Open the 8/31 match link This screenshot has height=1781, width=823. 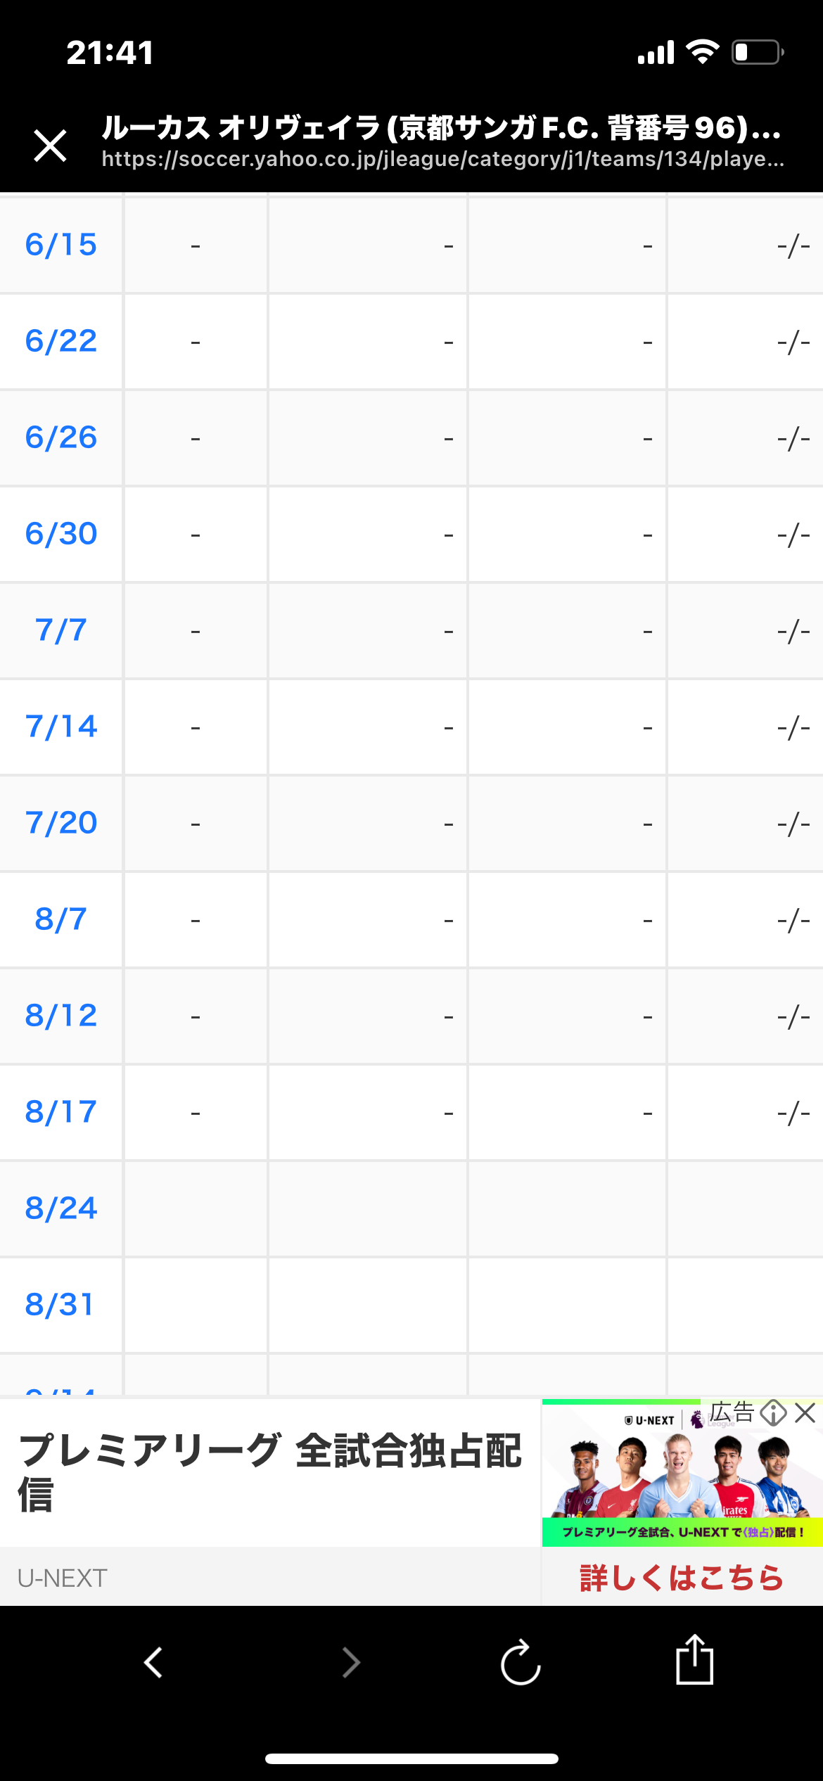60,1305
